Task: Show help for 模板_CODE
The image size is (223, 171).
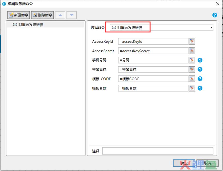Action: pyautogui.click(x=200, y=79)
